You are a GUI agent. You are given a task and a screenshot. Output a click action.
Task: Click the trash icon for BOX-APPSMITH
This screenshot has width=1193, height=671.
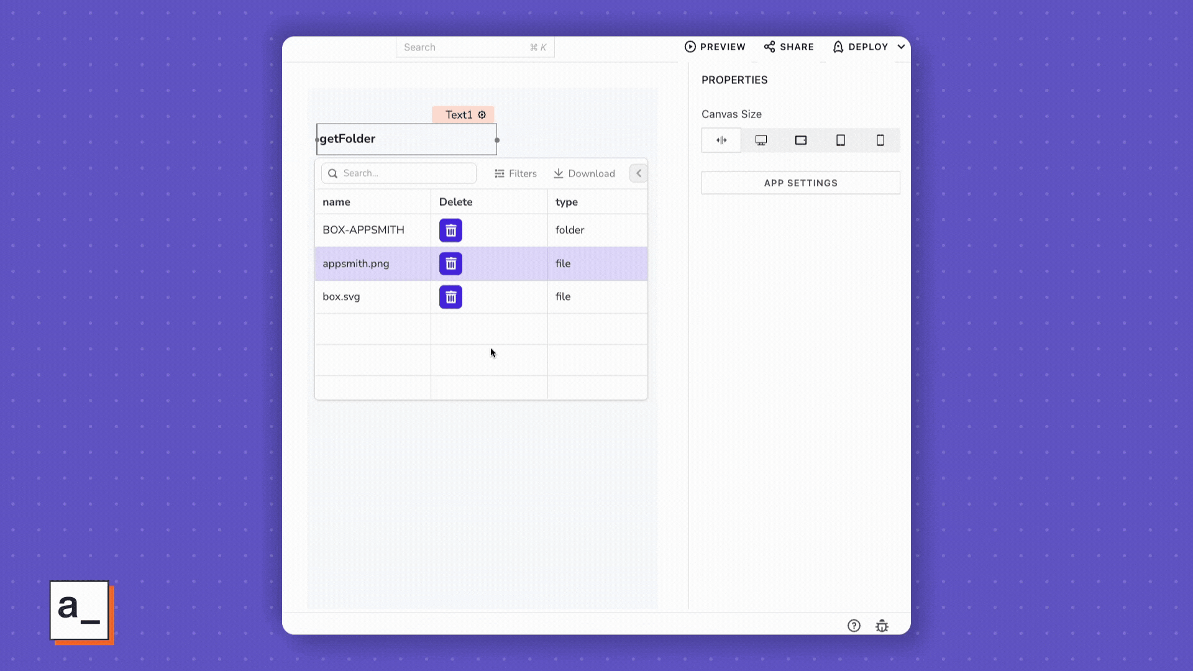(x=450, y=231)
